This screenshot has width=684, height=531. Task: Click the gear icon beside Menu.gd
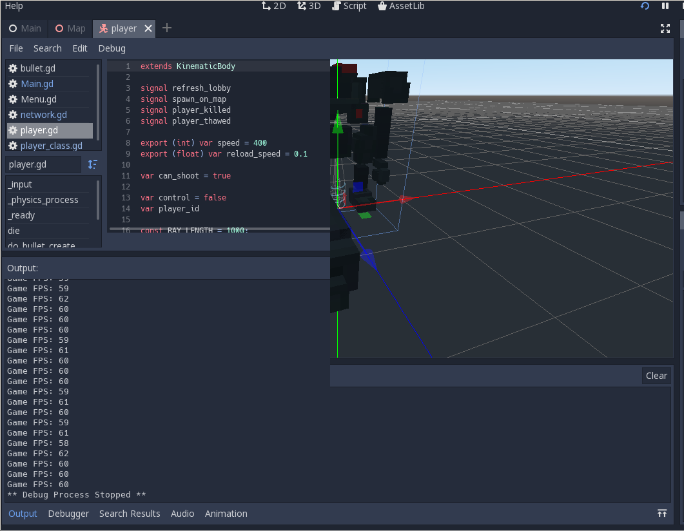(x=13, y=99)
